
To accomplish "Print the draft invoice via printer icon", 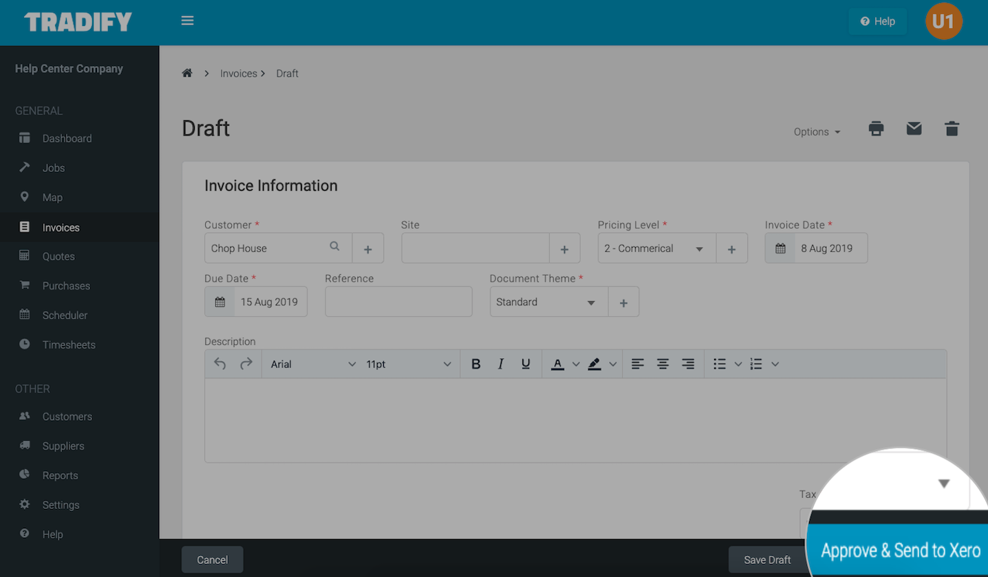I will click(876, 129).
